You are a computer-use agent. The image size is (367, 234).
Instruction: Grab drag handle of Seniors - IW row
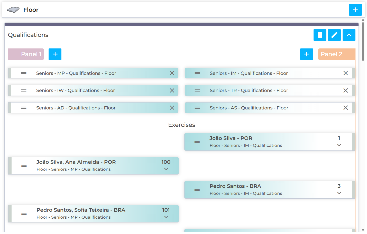(x=24, y=90)
